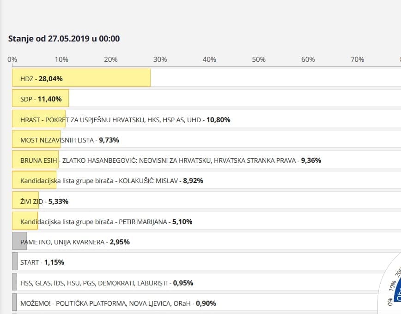The width and height of the screenshot is (401, 314).
Task: Click the 50% axis label
Action: tap(259, 59)
